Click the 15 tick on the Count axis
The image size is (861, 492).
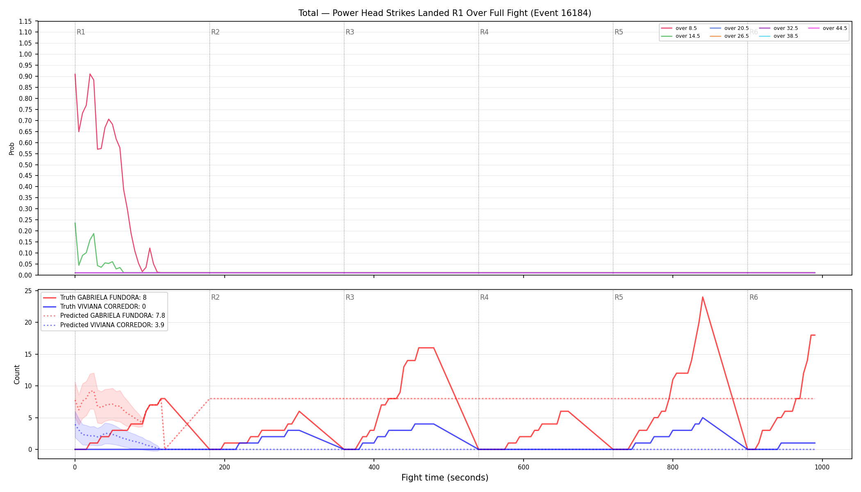[28, 354]
